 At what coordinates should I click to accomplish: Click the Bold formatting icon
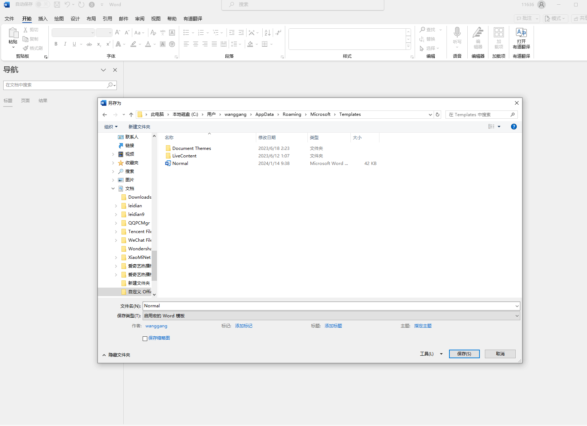56,44
